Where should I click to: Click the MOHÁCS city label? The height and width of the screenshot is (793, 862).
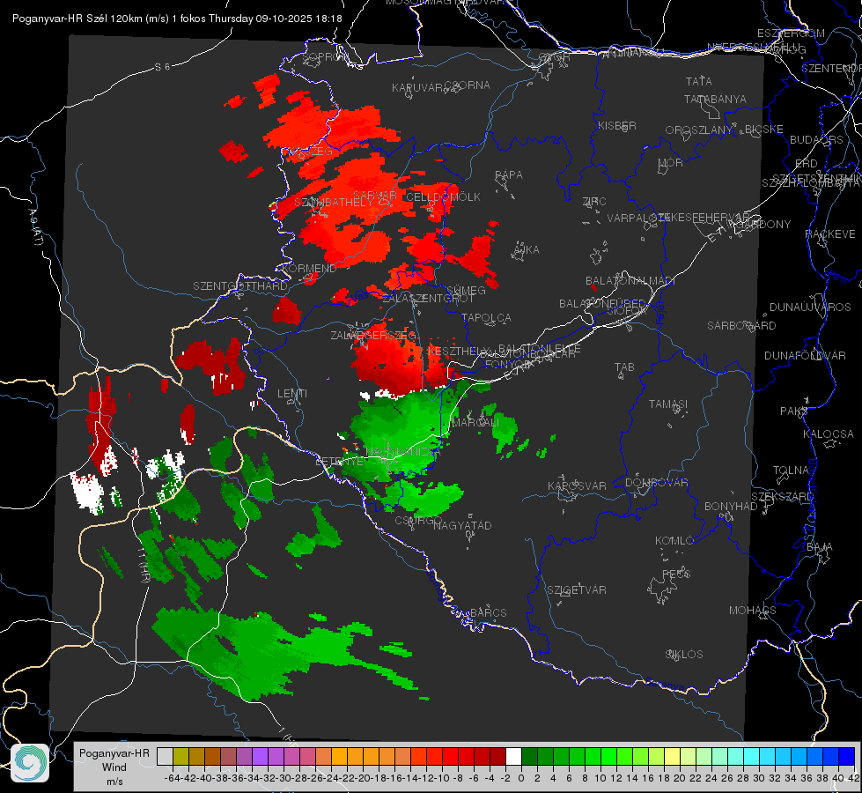(x=752, y=610)
